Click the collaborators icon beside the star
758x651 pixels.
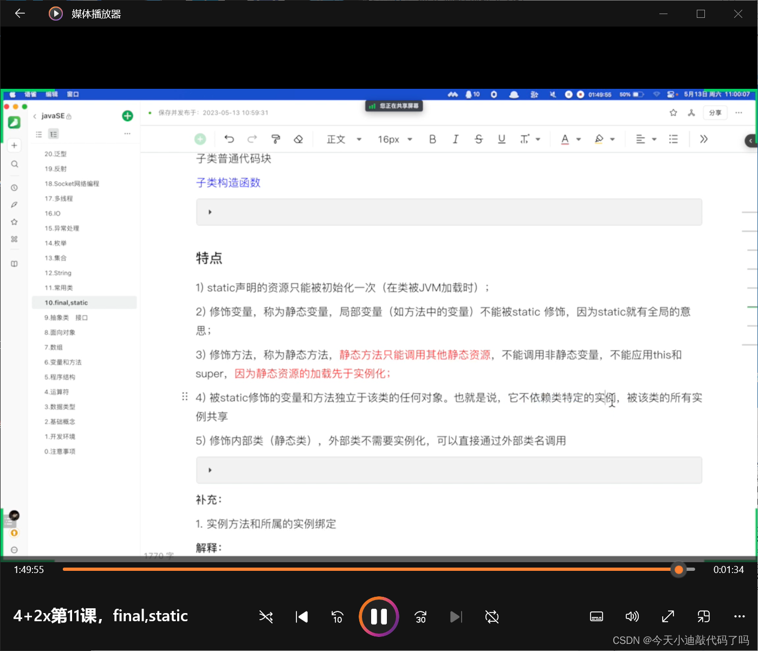[691, 113]
